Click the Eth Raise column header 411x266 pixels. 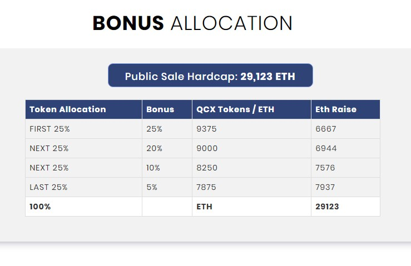pos(345,109)
